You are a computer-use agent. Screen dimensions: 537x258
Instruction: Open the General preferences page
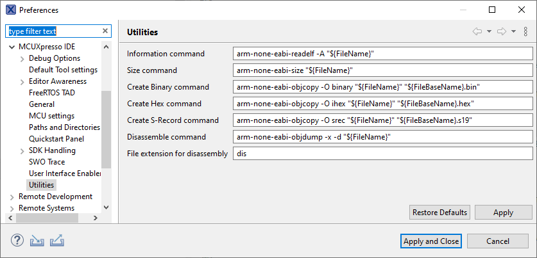(42, 104)
